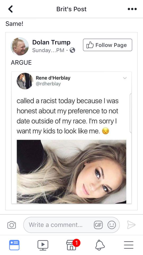The height and width of the screenshot is (255, 143).
Task: Tap Rene d'Herblay avatar thumbnail
Action: pyautogui.click(x=25, y=81)
